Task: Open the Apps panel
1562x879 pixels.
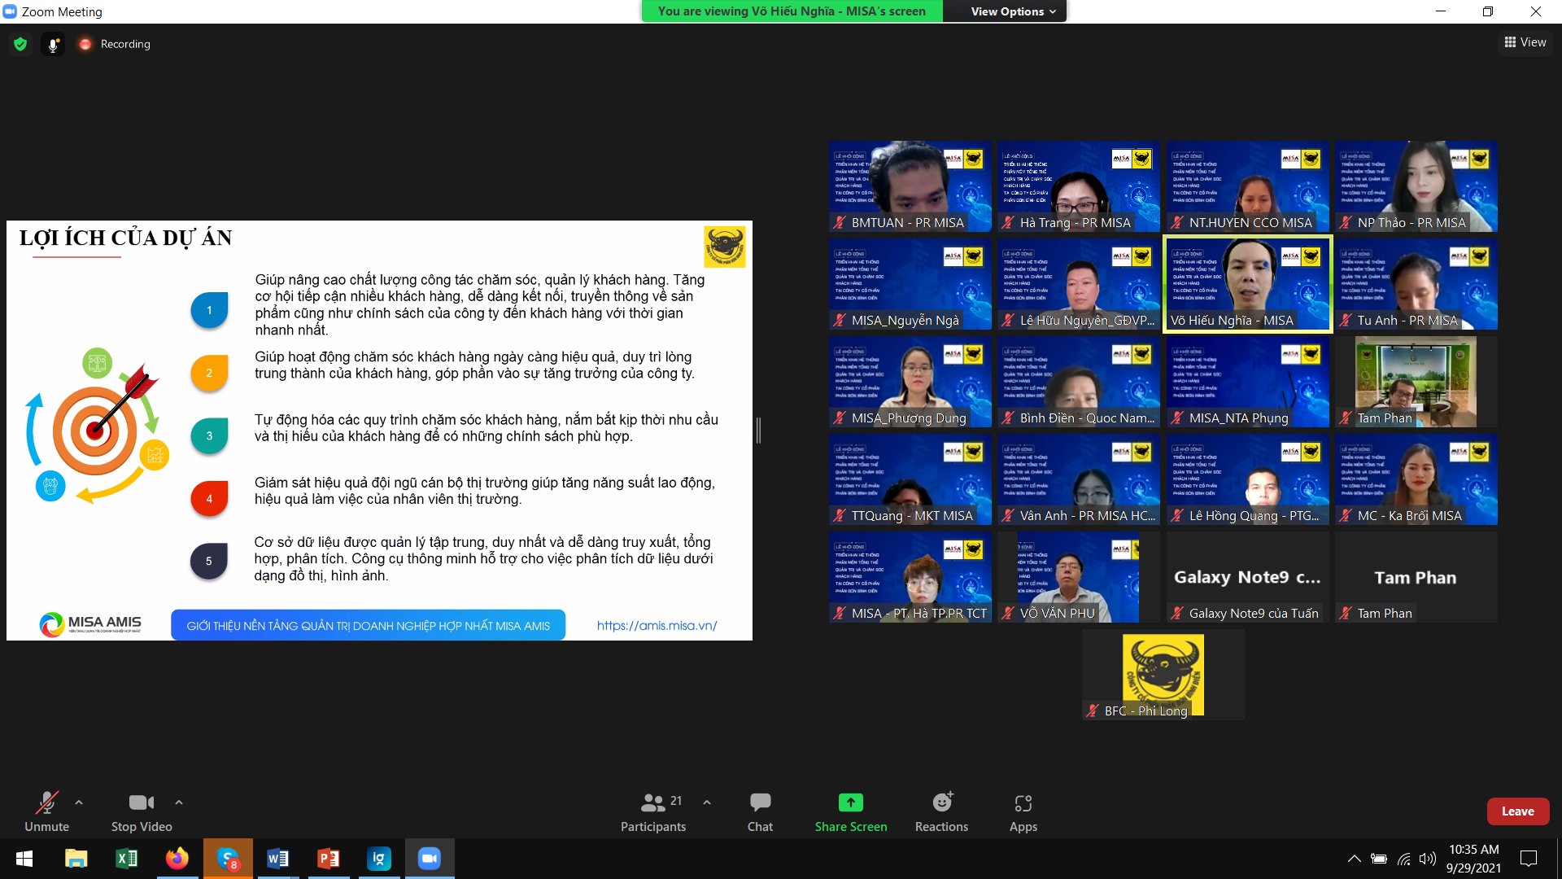Action: [1023, 811]
